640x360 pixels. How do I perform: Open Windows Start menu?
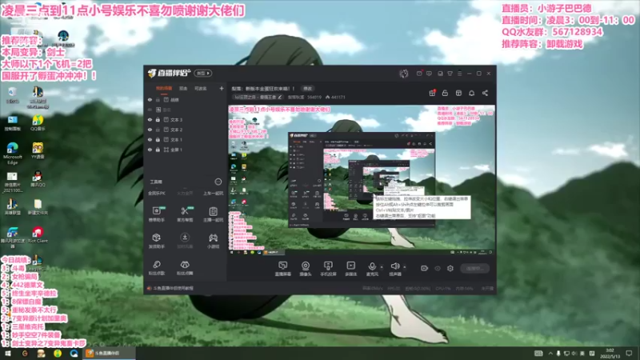click(x=8, y=353)
